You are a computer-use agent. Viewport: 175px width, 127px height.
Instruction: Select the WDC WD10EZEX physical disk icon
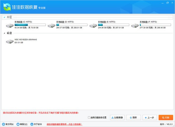point(10,41)
